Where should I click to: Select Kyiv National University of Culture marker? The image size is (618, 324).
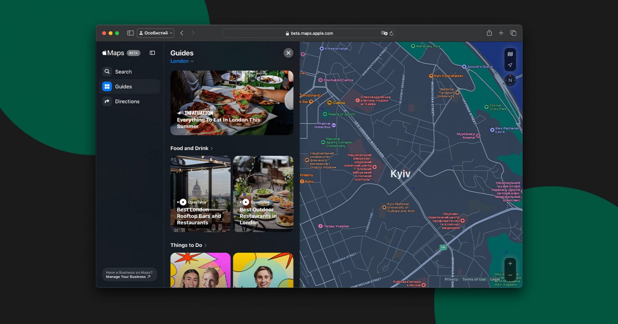384,207
